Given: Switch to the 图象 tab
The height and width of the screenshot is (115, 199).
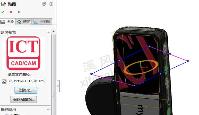Looking at the screenshot, I should (x=8, y=22).
